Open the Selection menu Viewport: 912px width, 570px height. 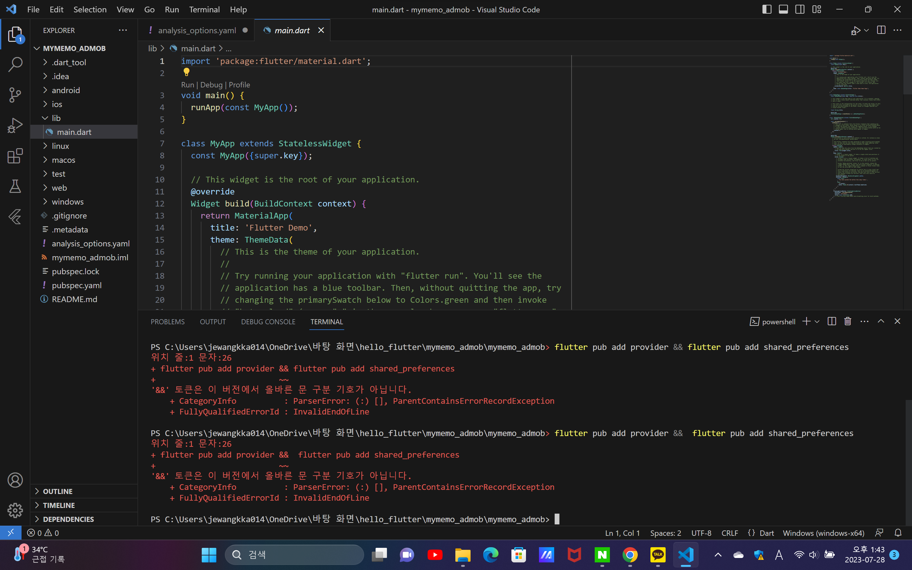point(90,9)
